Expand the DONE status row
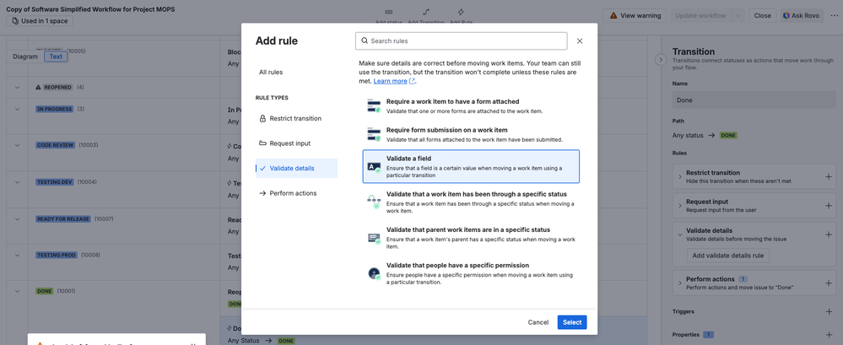Screen dimensions: 843x345 [x=17, y=291]
